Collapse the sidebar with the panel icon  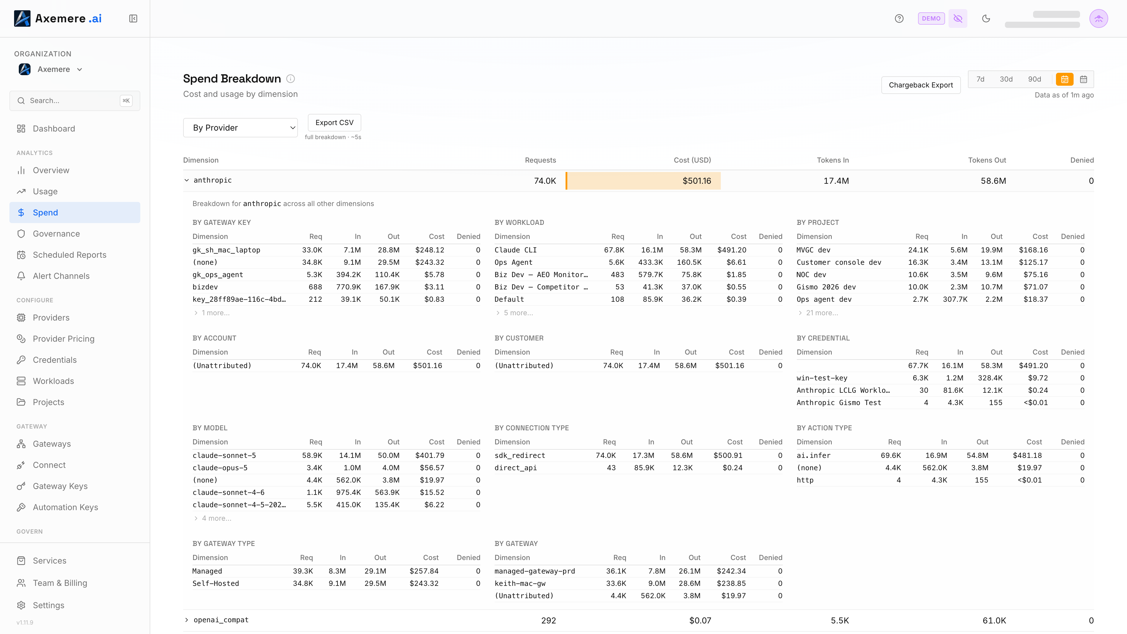coord(134,18)
